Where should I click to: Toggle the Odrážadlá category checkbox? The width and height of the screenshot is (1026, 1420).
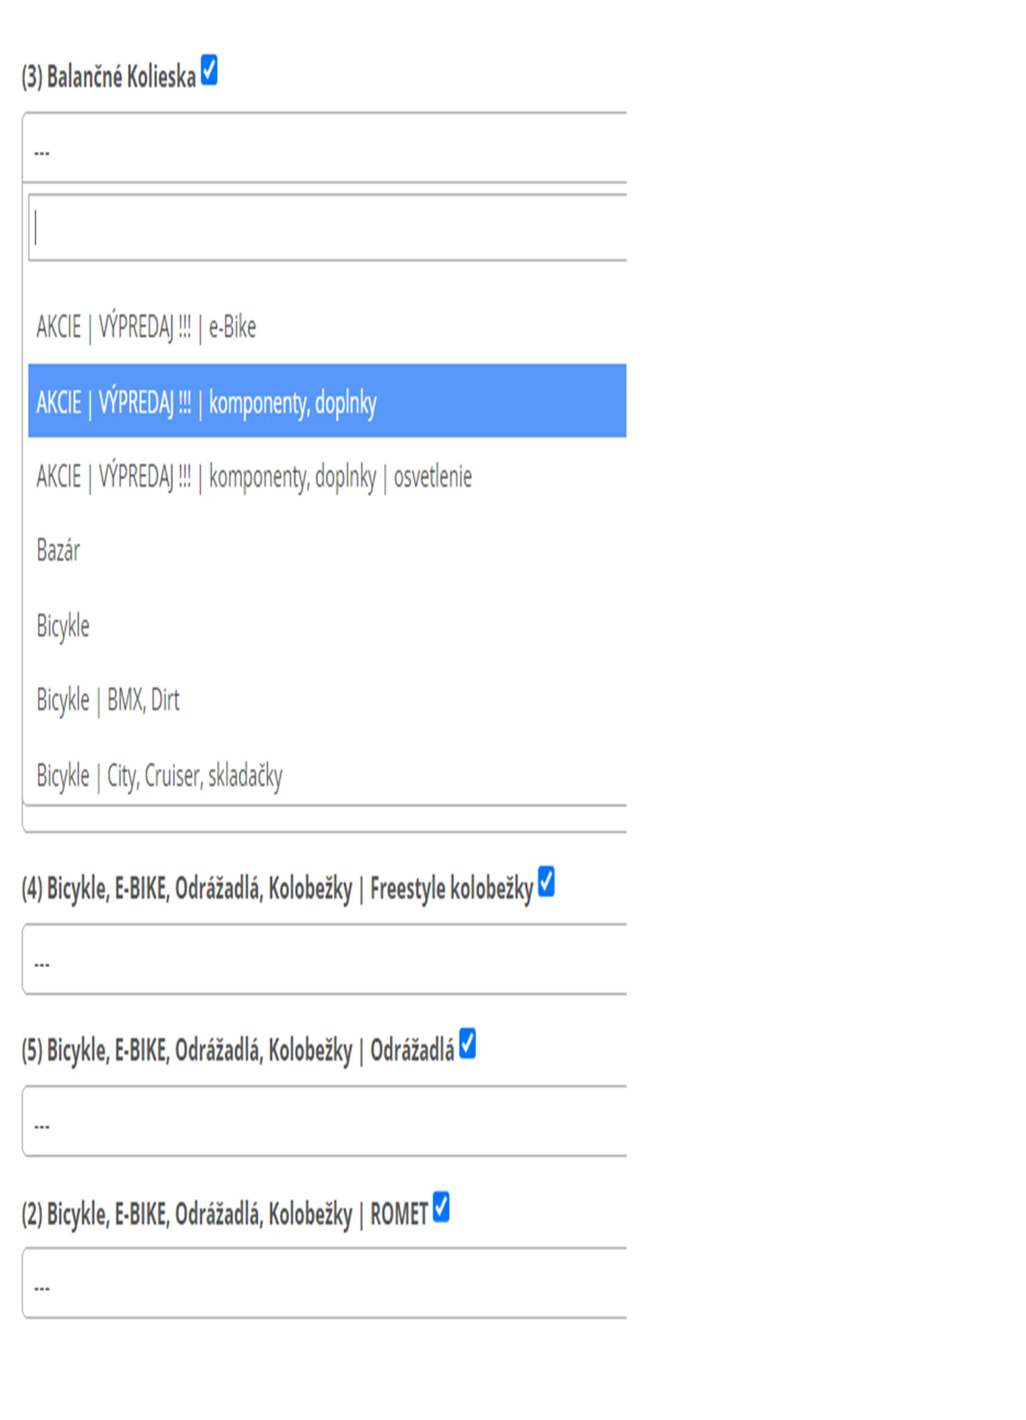coord(468,1044)
